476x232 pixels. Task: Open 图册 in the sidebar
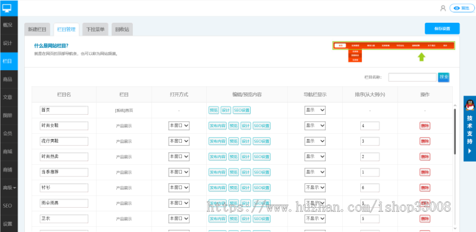click(x=7, y=115)
